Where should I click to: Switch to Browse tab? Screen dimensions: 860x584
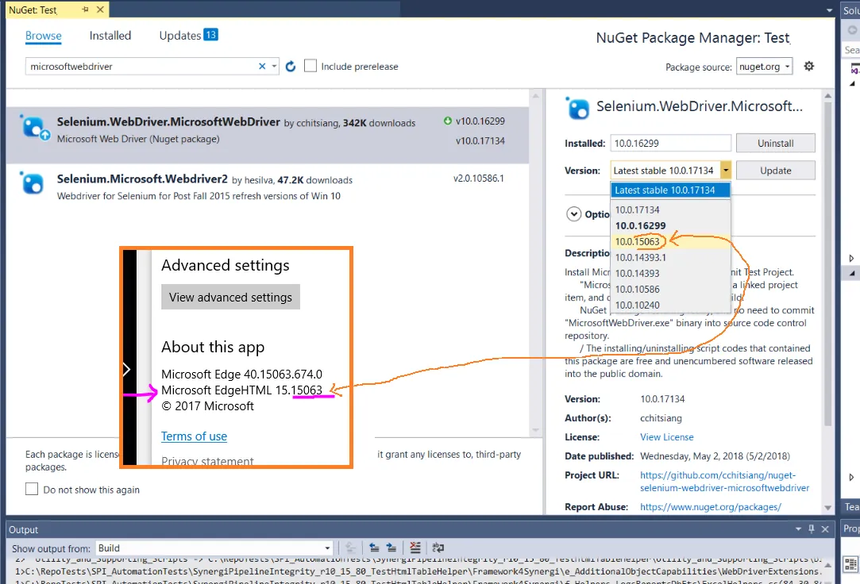click(44, 36)
